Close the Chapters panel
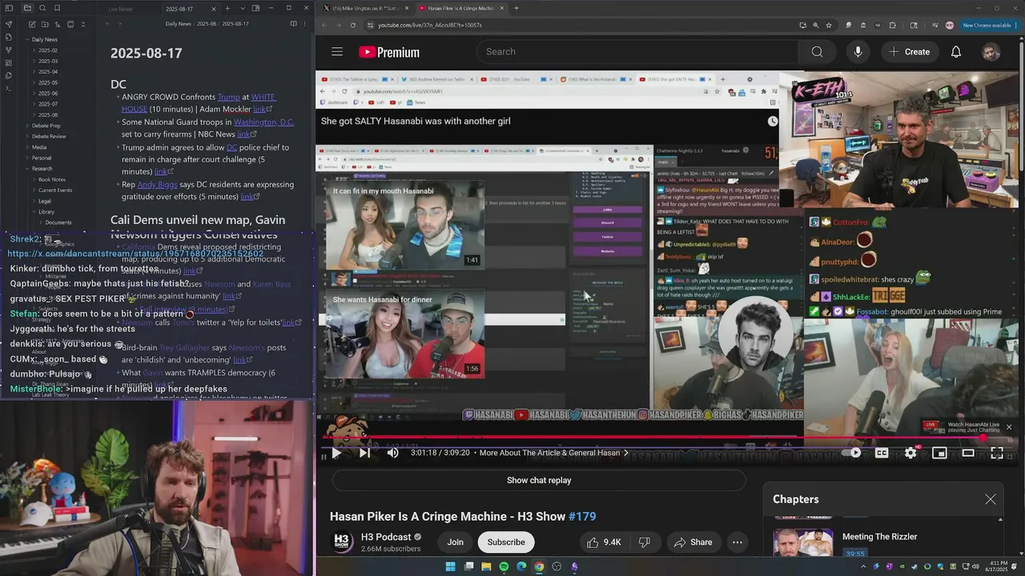 click(x=991, y=499)
